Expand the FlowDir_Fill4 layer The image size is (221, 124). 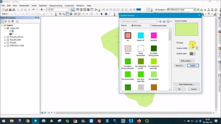click(x=5, y=40)
